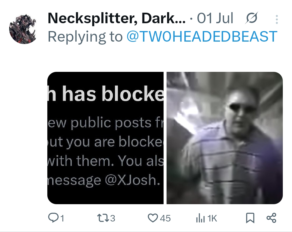Like the post with heart icon
Viewport: 292px width, 232px height.
[x=153, y=218]
